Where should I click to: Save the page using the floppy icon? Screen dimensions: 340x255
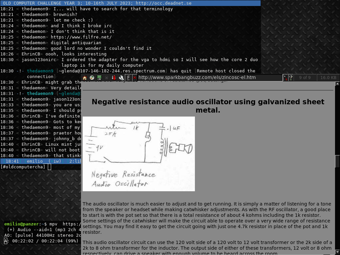(99, 78)
